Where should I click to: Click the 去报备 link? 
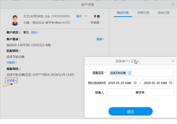pos(12,80)
